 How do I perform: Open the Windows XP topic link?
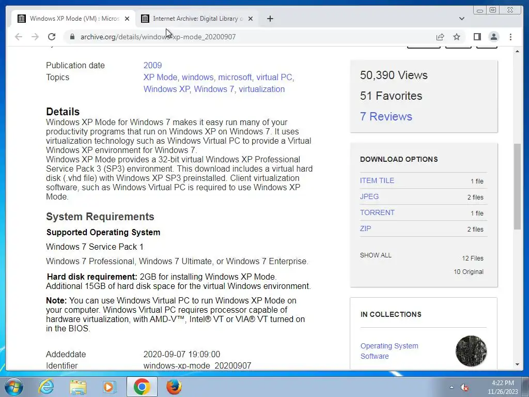pyautogui.click(x=166, y=89)
